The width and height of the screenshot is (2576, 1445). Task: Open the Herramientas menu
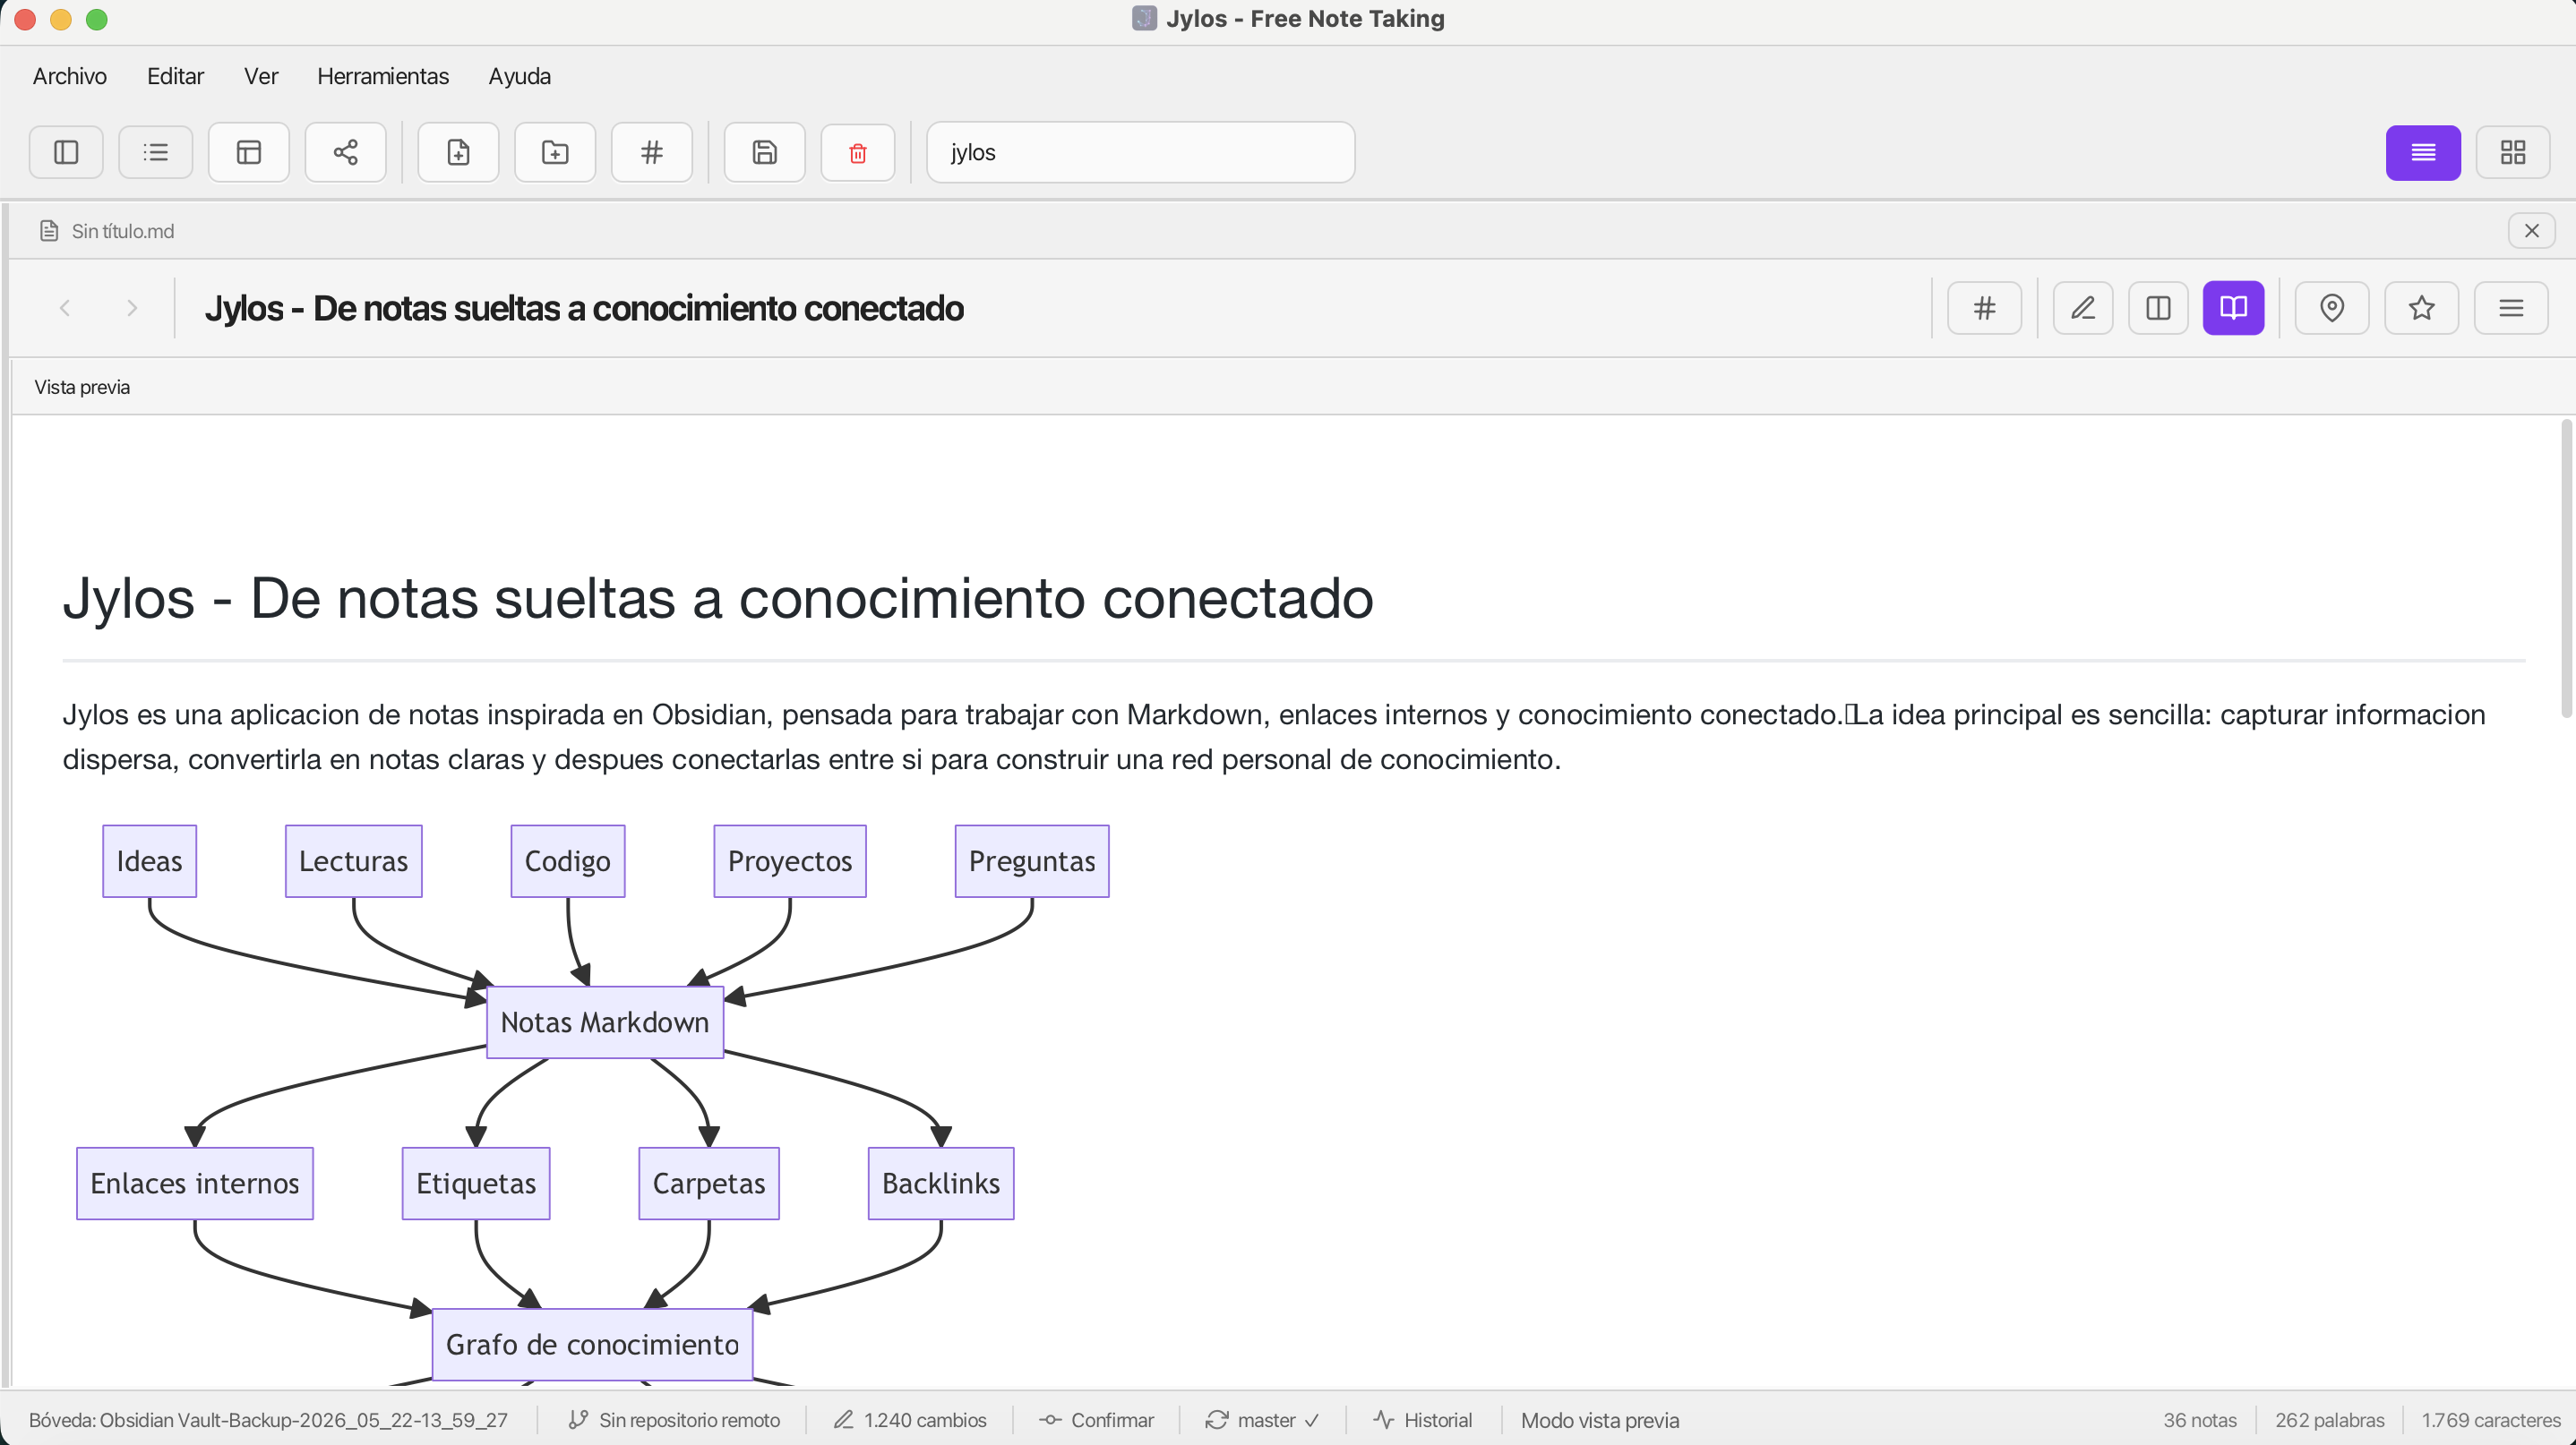click(383, 76)
